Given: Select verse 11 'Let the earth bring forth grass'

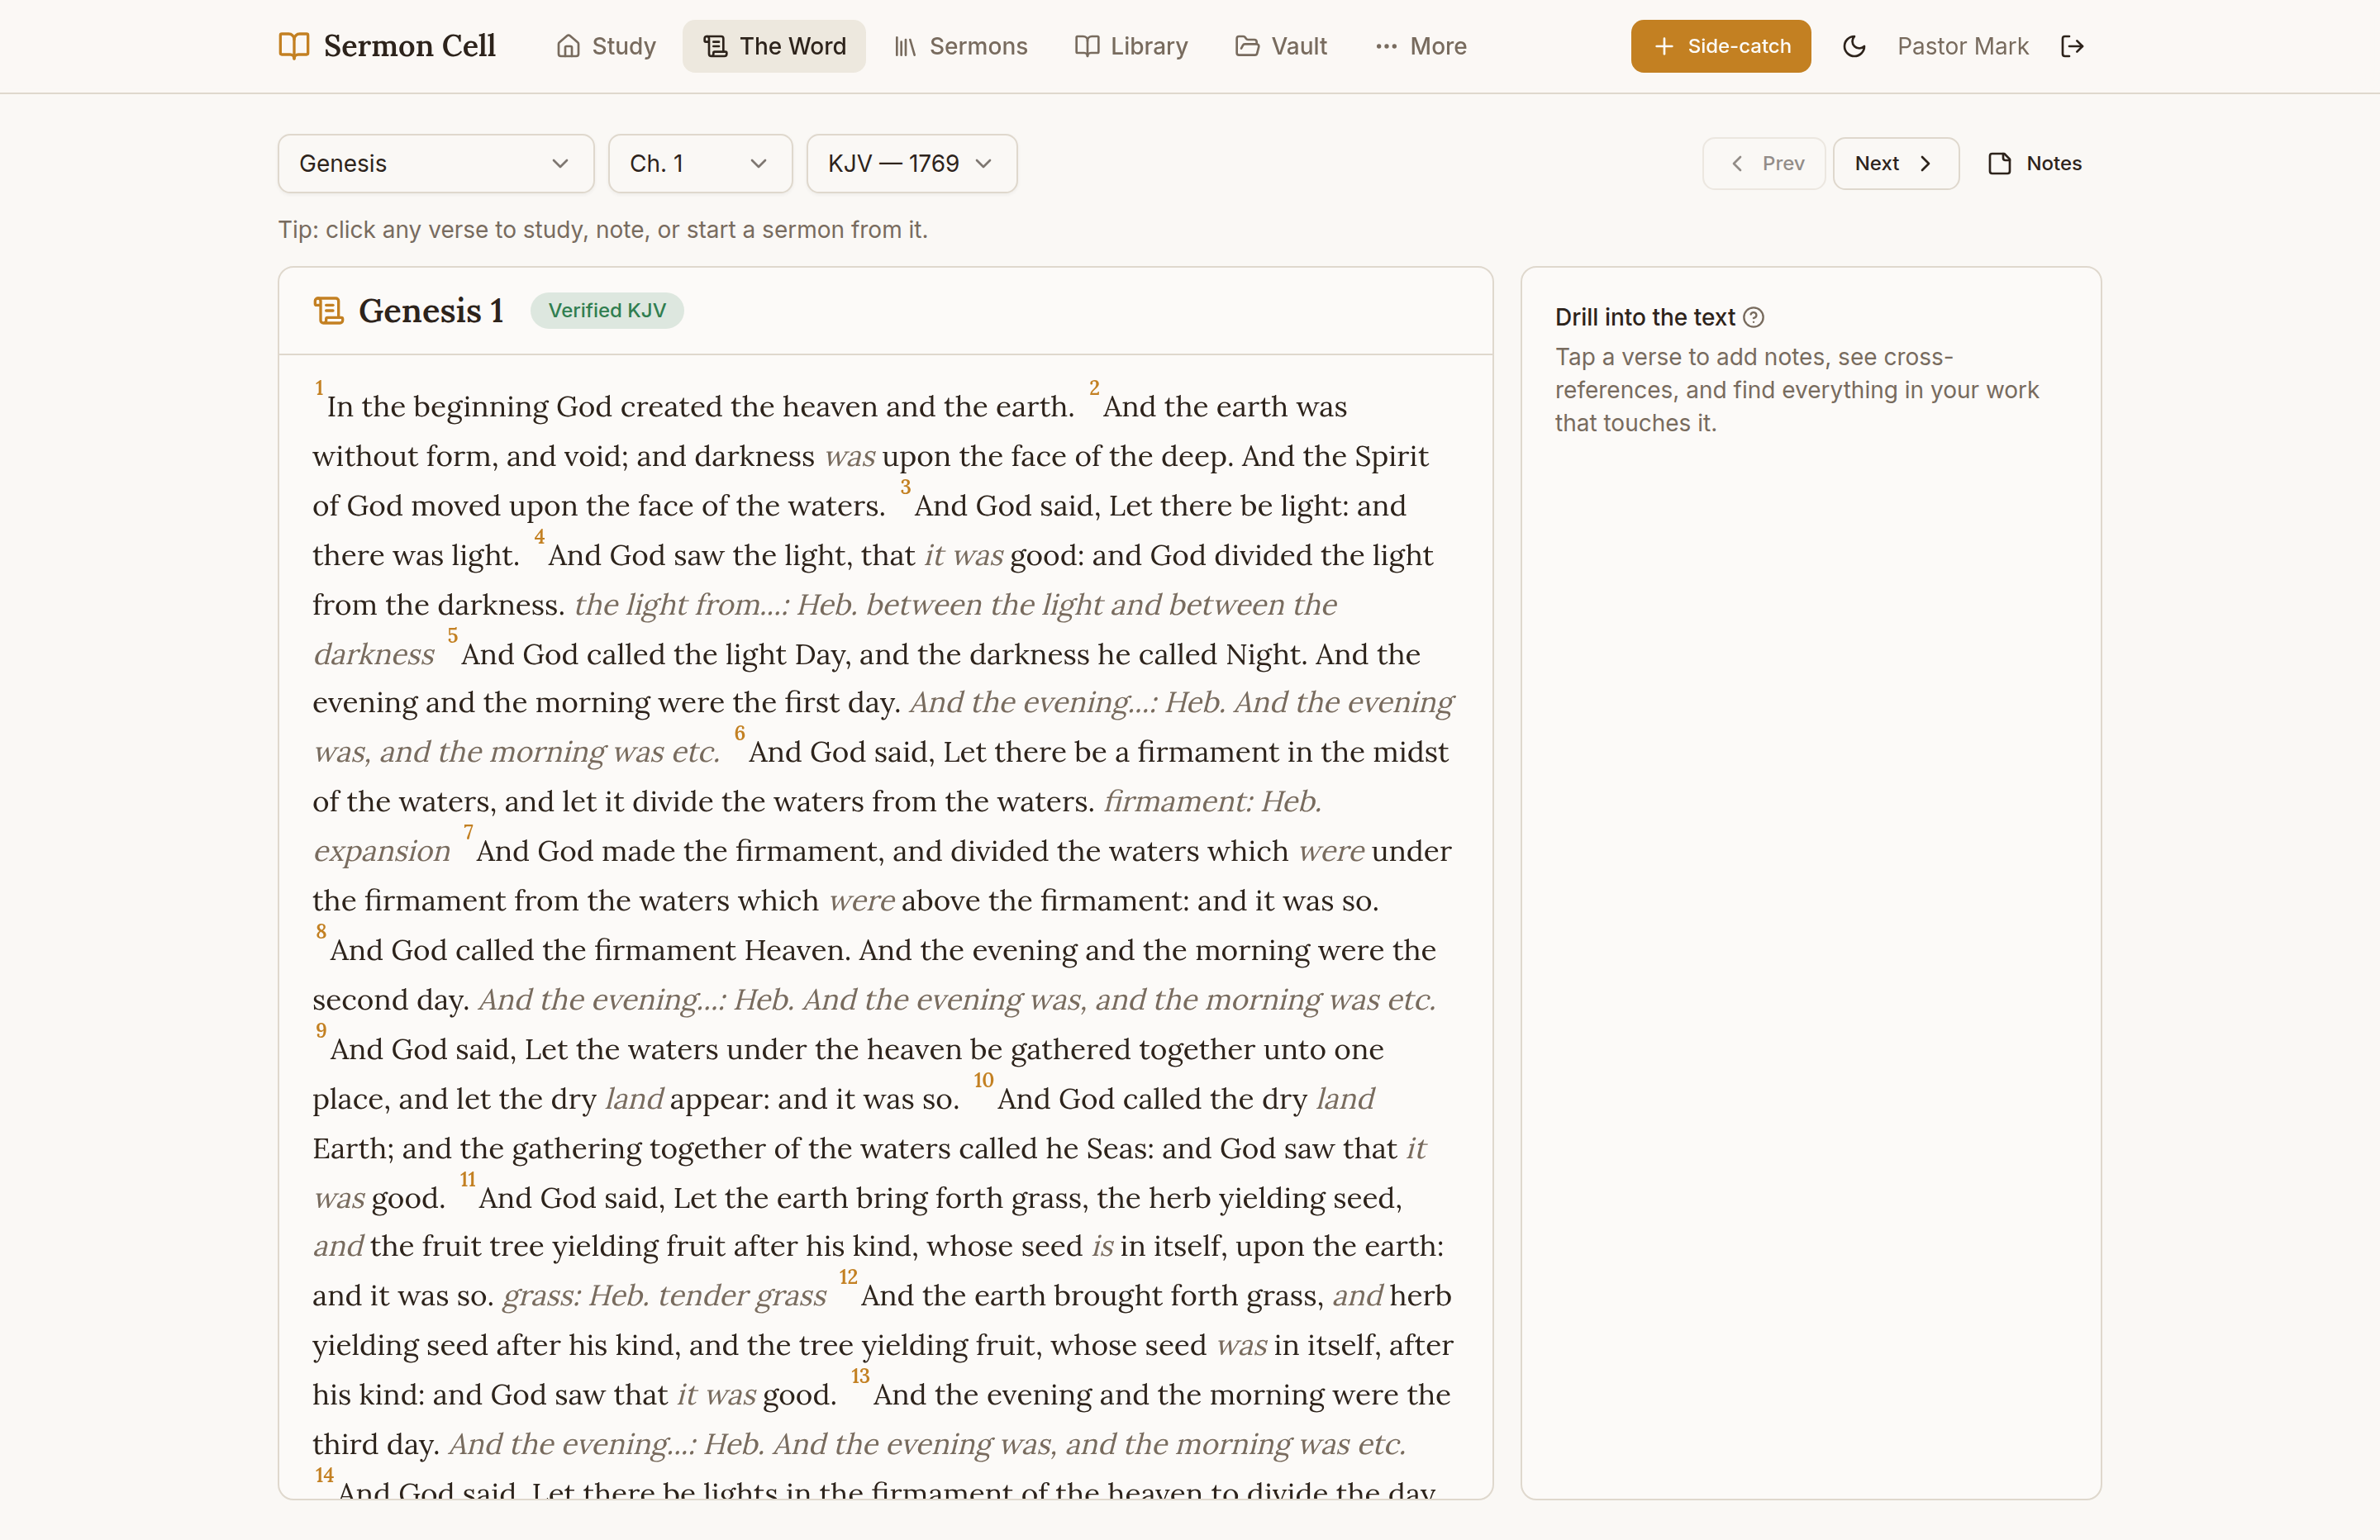Looking at the screenshot, I should (x=880, y=1198).
